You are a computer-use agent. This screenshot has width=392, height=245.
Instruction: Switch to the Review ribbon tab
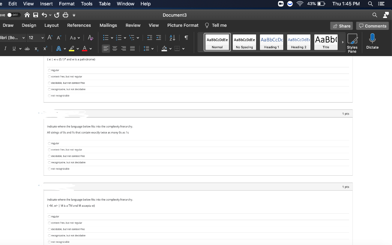[x=133, y=25]
